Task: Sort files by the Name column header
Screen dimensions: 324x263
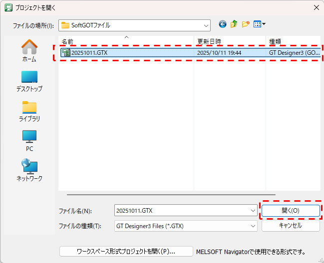Action: 125,41
